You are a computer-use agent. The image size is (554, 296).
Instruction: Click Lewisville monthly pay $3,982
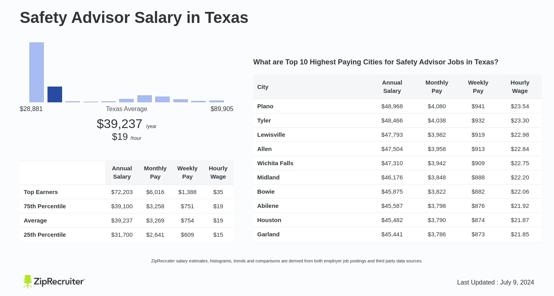pyautogui.click(x=437, y=135)
